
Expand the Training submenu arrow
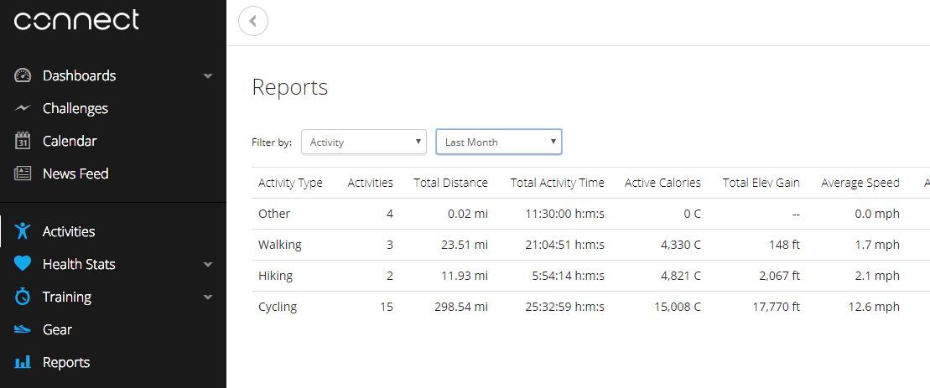pyautogui.click(x=208, y=297)
